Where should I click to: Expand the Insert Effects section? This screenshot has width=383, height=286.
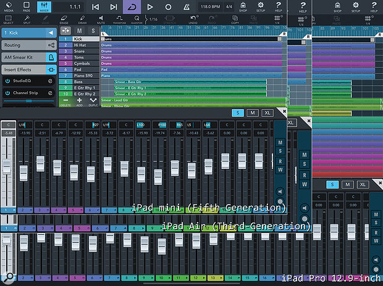pos(29,70)
